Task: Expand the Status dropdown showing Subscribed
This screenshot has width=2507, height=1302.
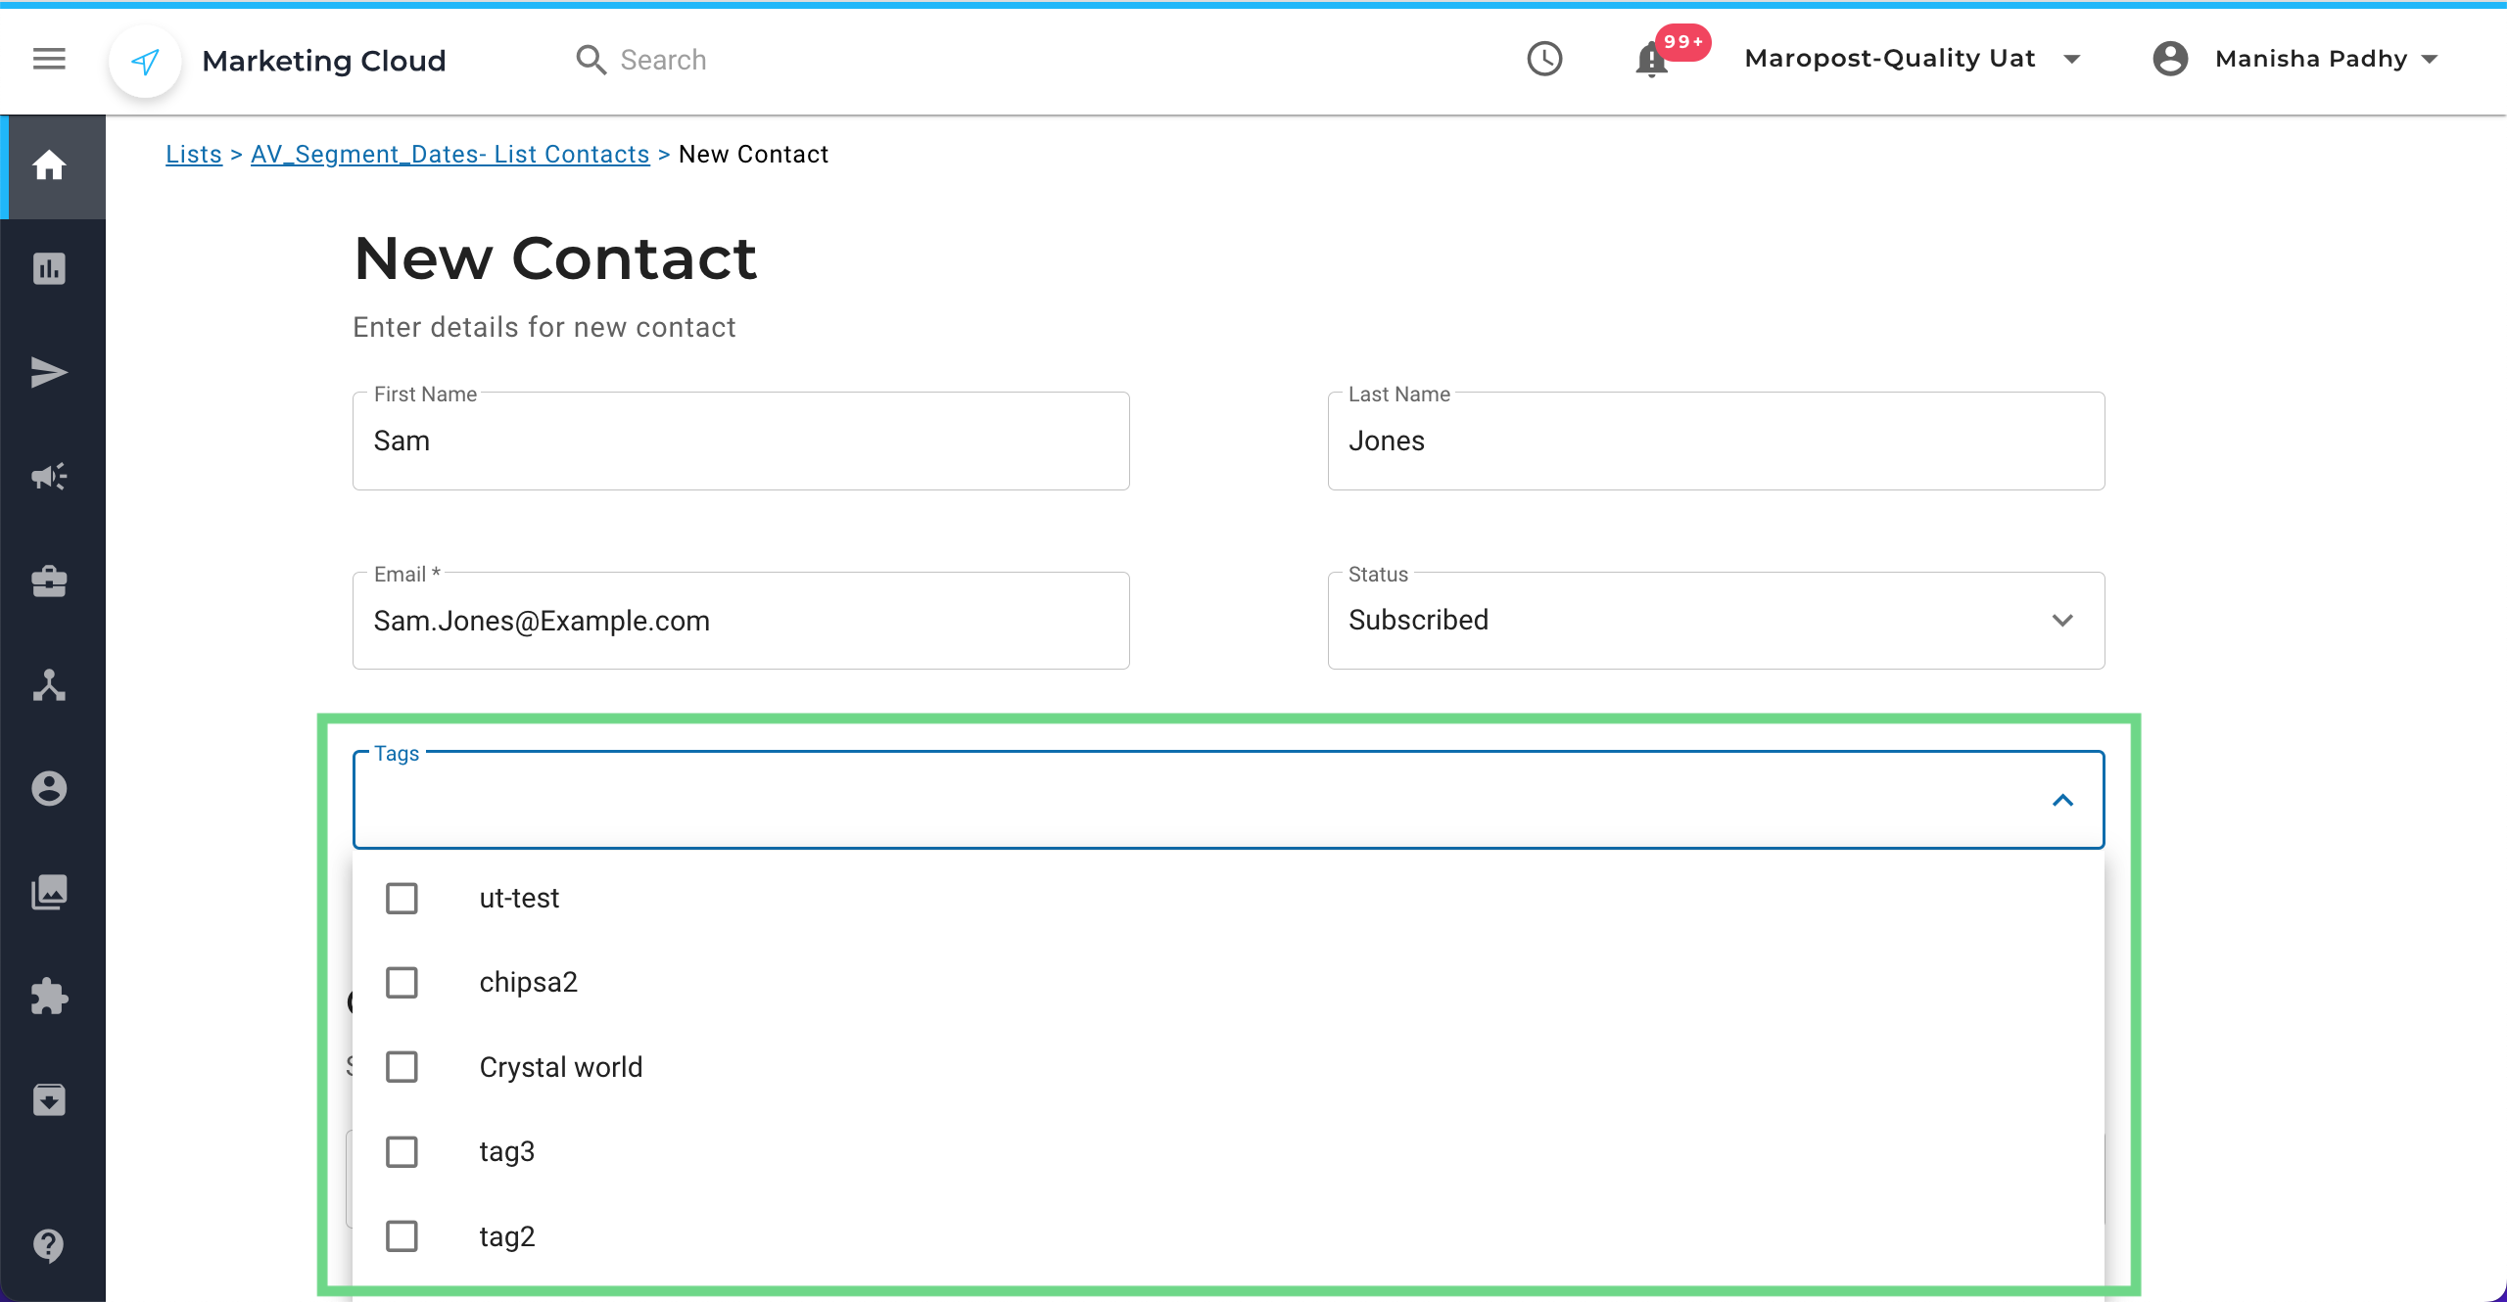Action: coord(1716,621)
